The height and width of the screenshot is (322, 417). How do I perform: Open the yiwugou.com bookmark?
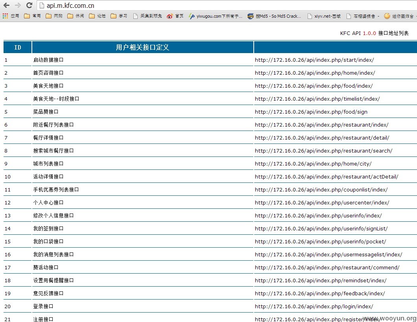click(216, 16)
